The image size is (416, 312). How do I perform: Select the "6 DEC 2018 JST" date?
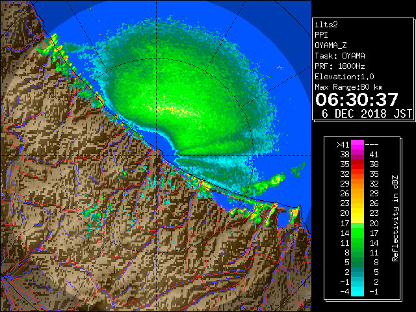point(367,114)
